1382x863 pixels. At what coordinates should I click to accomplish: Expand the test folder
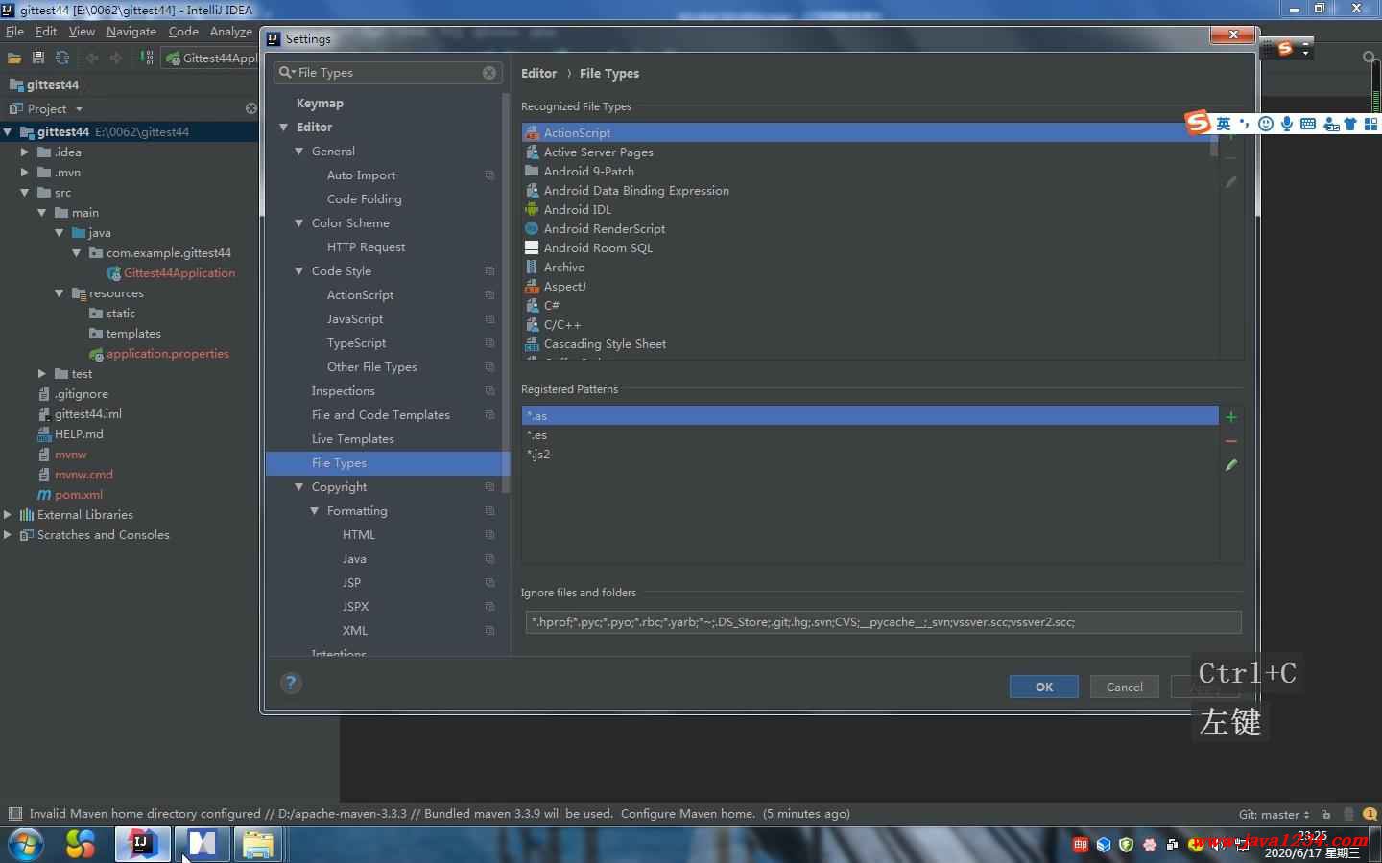click(x=42, y=374)
